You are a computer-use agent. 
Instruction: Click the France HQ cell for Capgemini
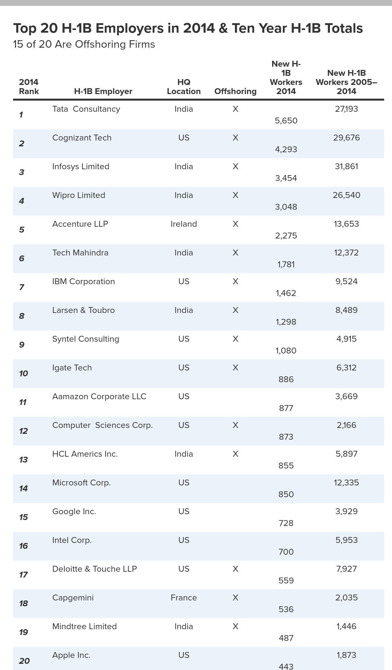pyautogui.click(x=184, y=598)
